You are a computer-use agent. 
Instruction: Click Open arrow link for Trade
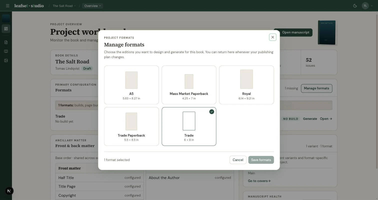point(326,119)
